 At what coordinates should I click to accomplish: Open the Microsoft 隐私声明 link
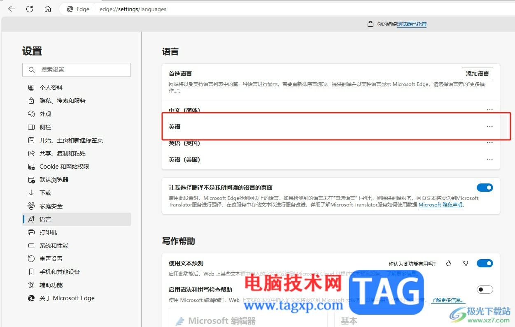tap(440, 204)
